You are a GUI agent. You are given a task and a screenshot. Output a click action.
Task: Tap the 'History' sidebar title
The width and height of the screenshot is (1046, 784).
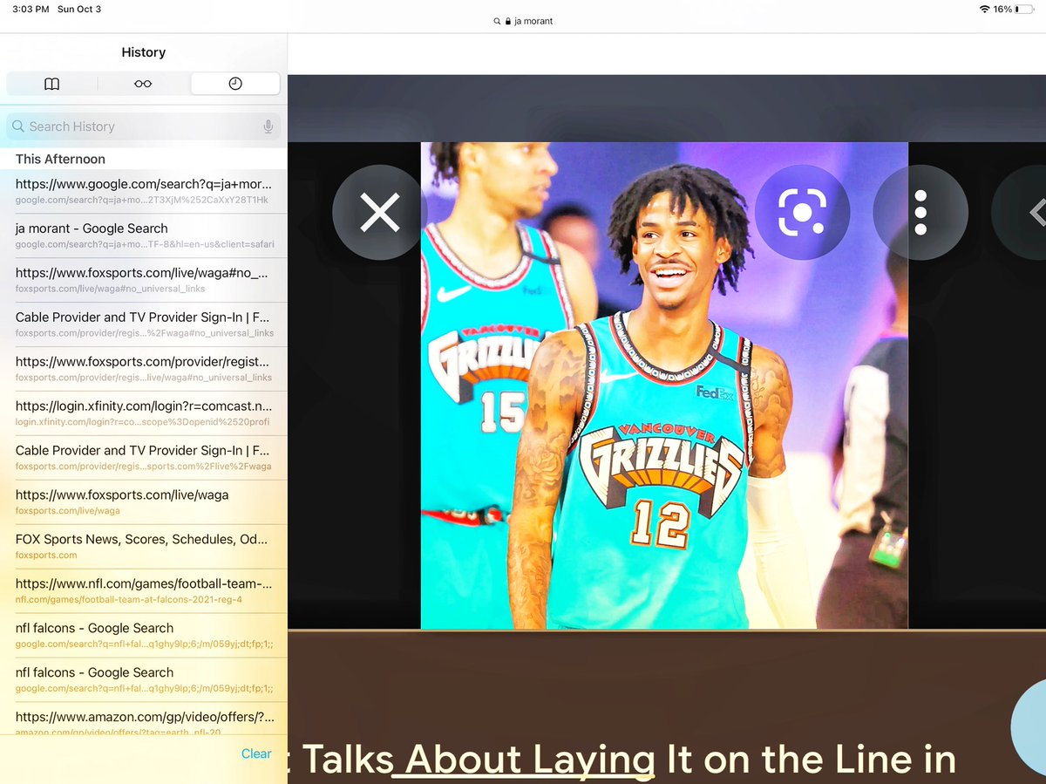coord(143,52)
